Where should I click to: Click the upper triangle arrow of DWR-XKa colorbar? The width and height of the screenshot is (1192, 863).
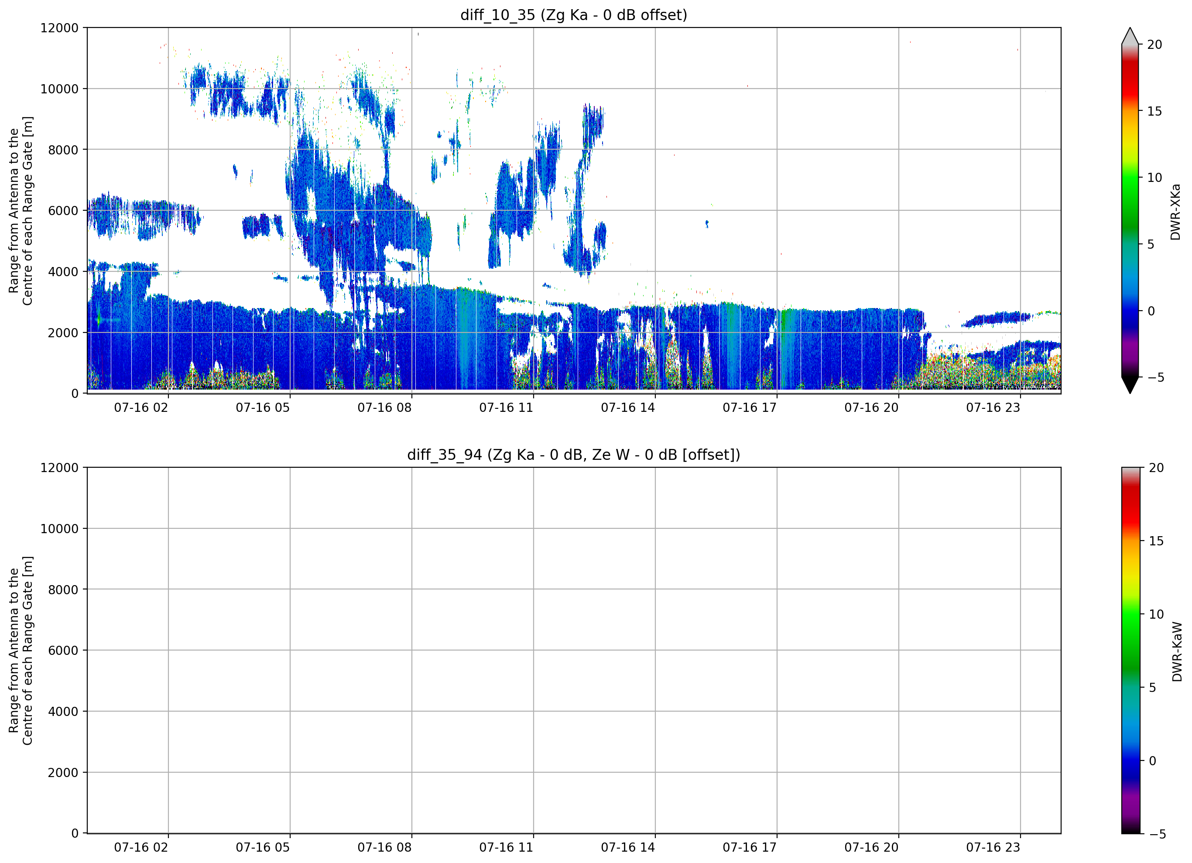(1130, 36)
